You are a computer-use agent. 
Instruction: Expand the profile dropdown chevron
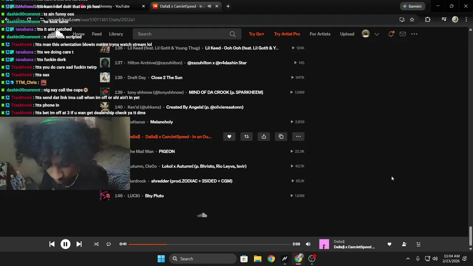377,34
